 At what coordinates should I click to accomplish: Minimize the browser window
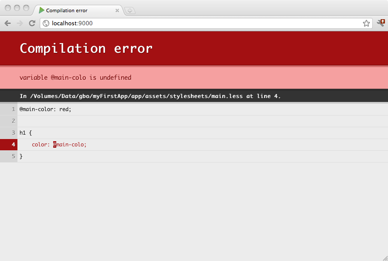17,8
